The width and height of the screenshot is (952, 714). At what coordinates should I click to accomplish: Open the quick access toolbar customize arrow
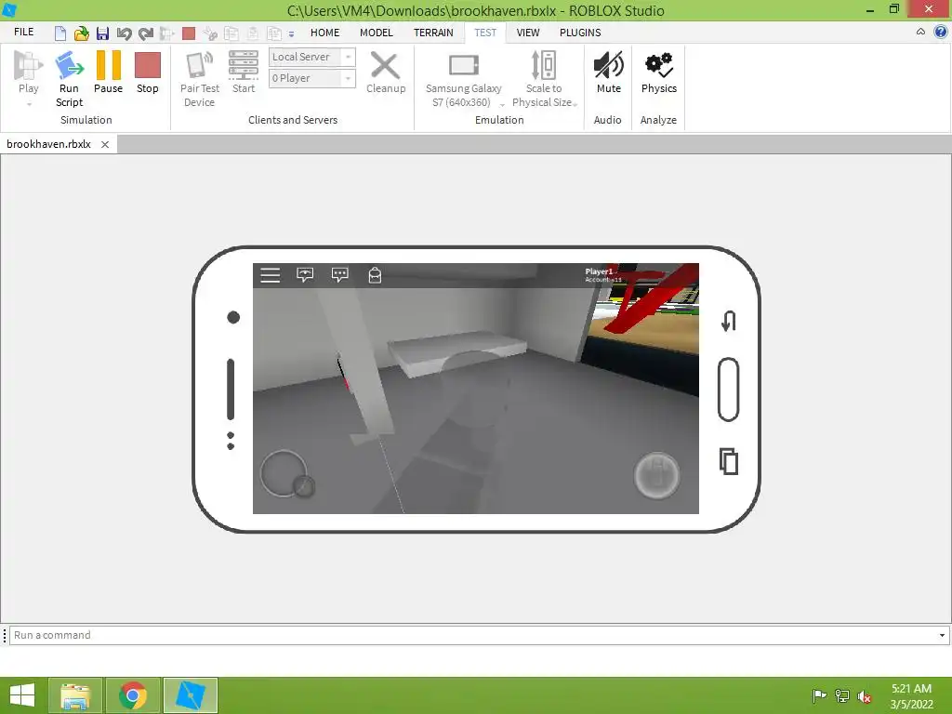click(x=291, y=34)
